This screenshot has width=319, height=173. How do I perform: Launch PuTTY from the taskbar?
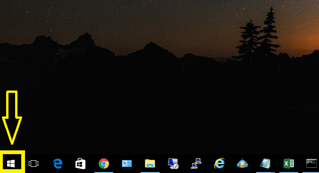point(196,164)
